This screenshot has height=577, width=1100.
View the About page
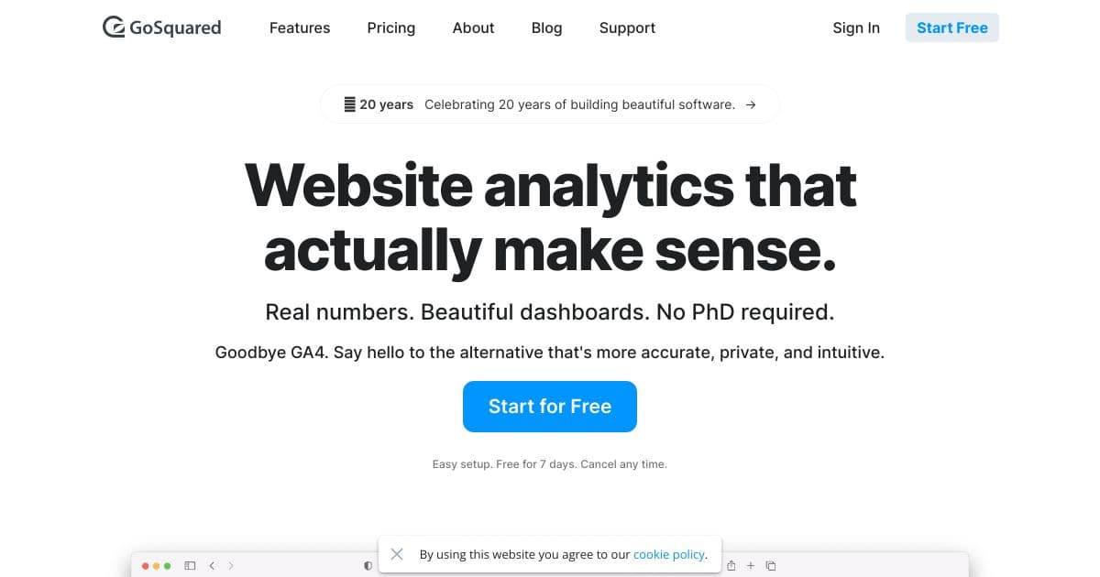473,27
